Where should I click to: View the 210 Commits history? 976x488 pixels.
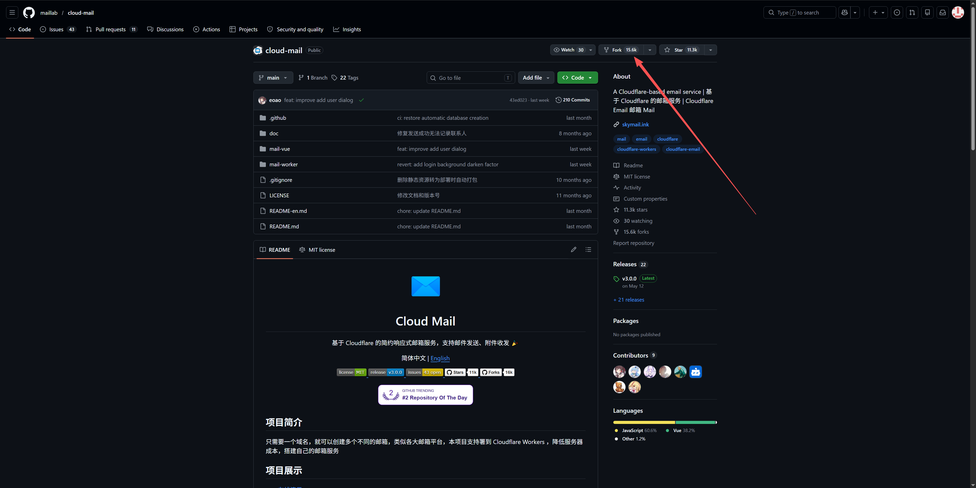572,100
